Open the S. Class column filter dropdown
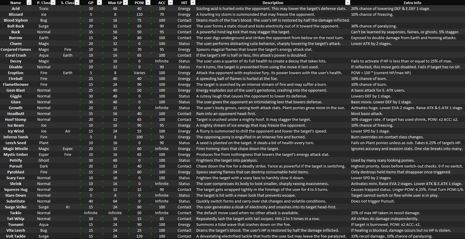Viewport: 465px width, 239px height. (77, 3)
